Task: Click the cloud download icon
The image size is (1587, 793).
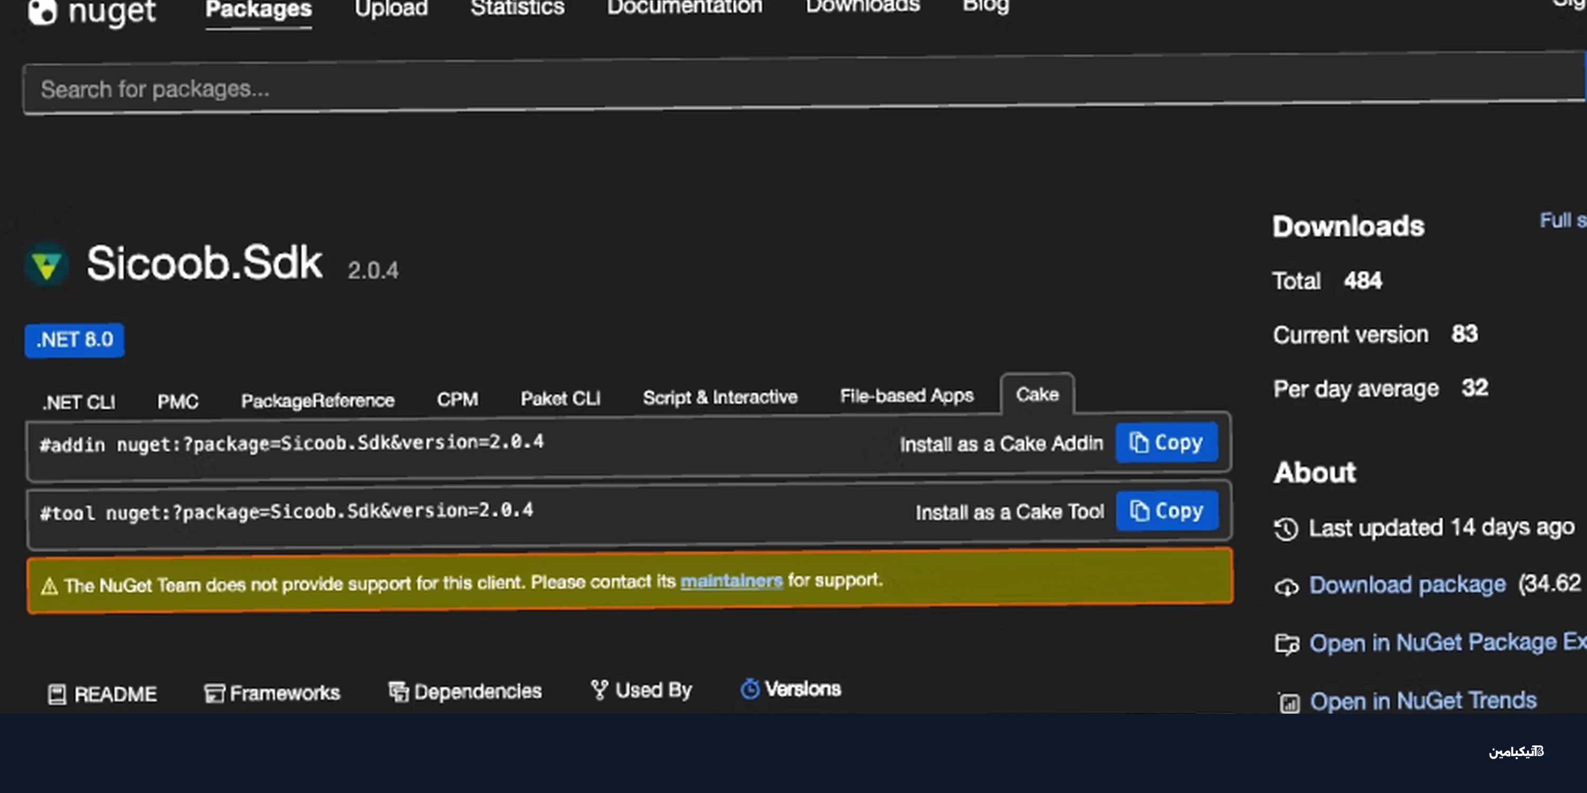Action: tap(1287, 587)
